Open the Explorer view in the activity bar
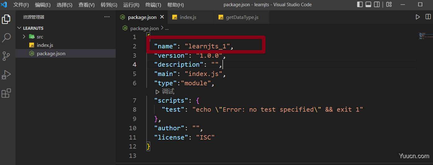This screenshot has width=433, height=165. point(6,19)
